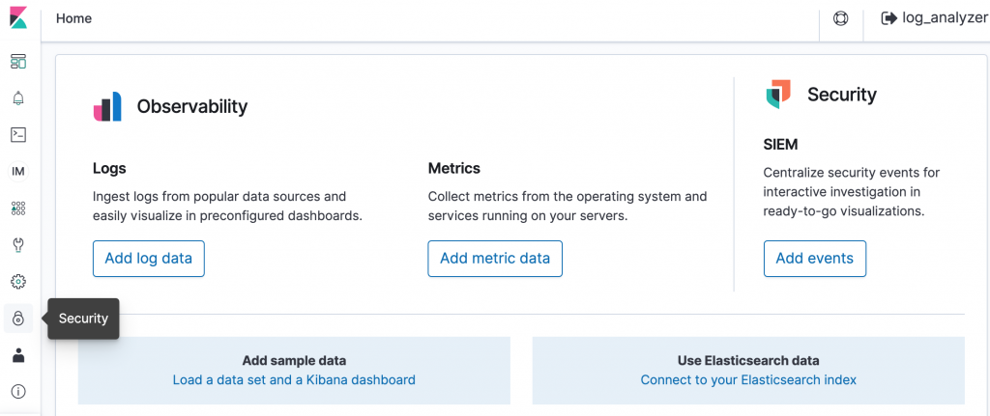Click the Add events button

814,259
